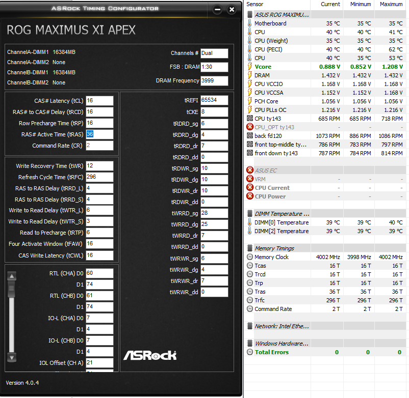Click the Refresh Cycle Time (tRFC) field
Image resolution: width=409 pixels, height=398 pixels.
click(x=99, y=177)
